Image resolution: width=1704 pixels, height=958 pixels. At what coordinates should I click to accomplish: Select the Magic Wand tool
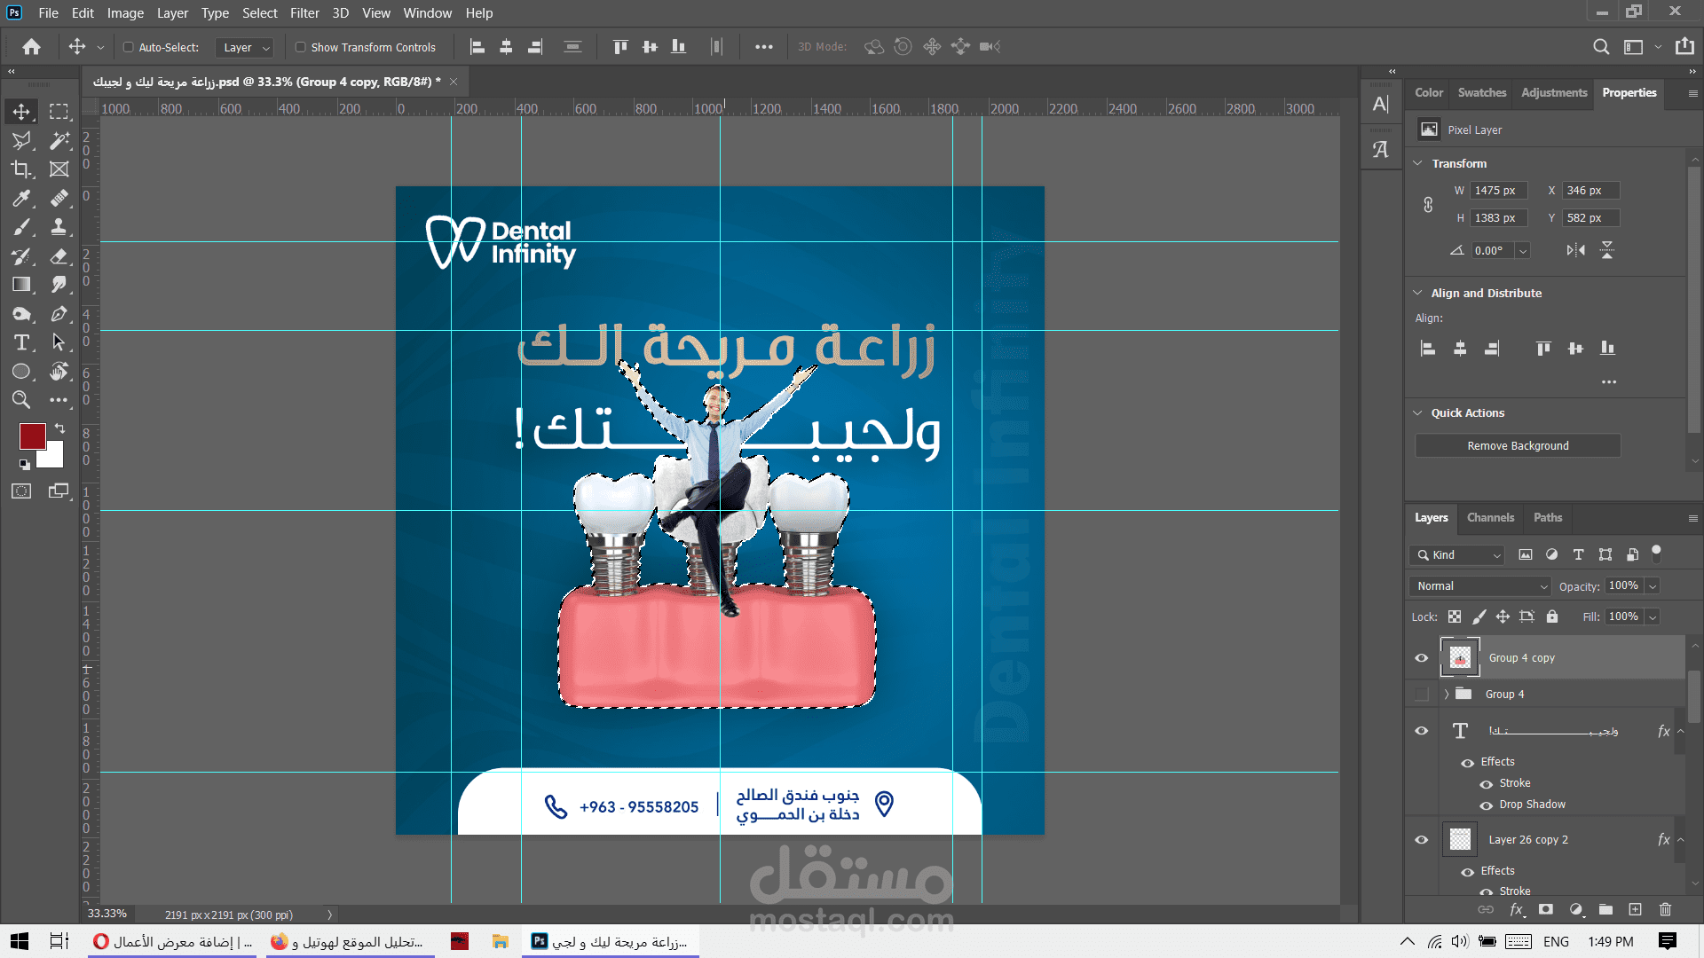59,140
